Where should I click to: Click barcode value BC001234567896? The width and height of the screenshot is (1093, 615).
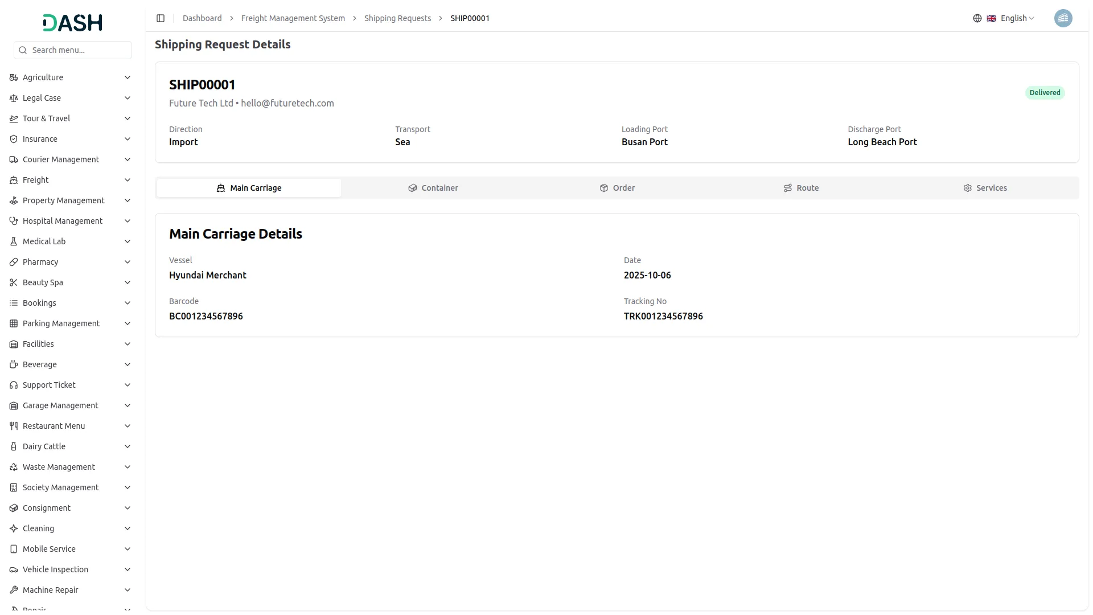tap(206, 316)
